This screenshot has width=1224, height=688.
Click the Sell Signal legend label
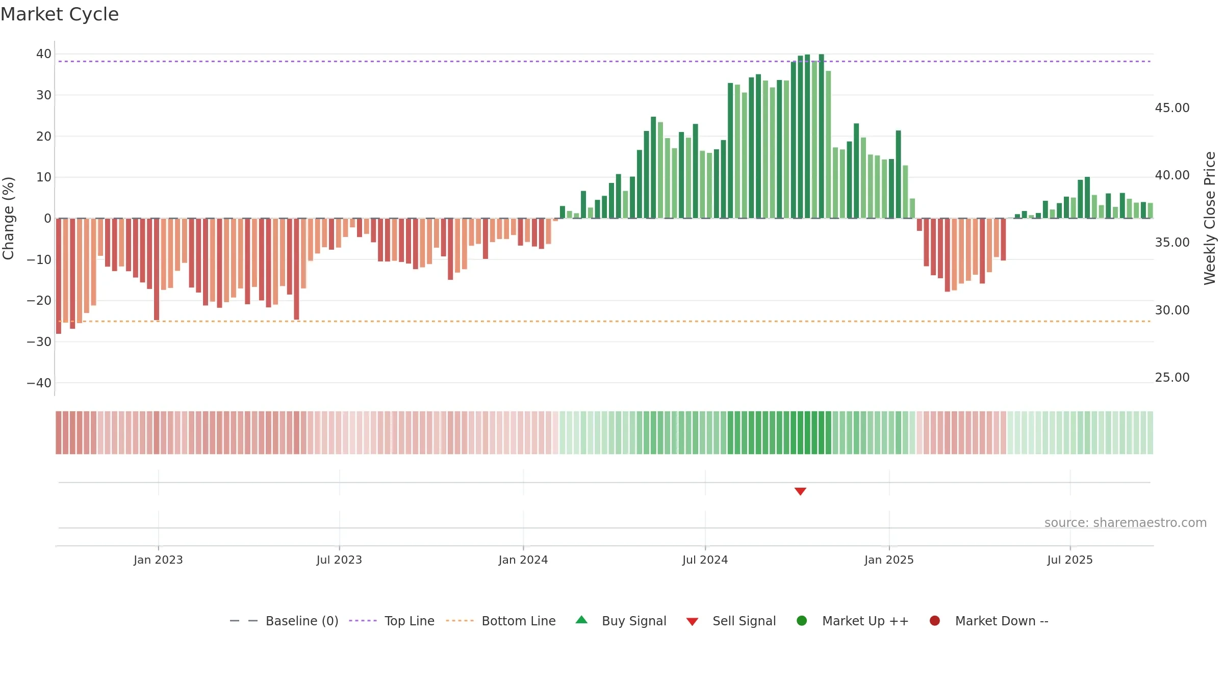744,621
